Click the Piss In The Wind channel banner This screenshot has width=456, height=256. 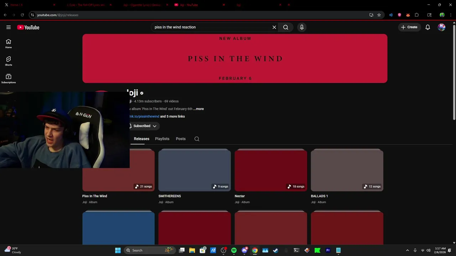coord(235,59)
